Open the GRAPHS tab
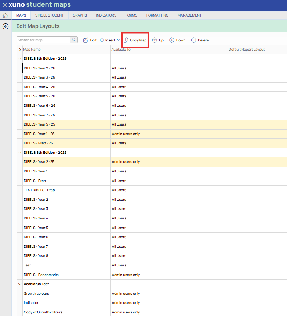This screenshot has width=287, height=316. (x=80, y=15)
